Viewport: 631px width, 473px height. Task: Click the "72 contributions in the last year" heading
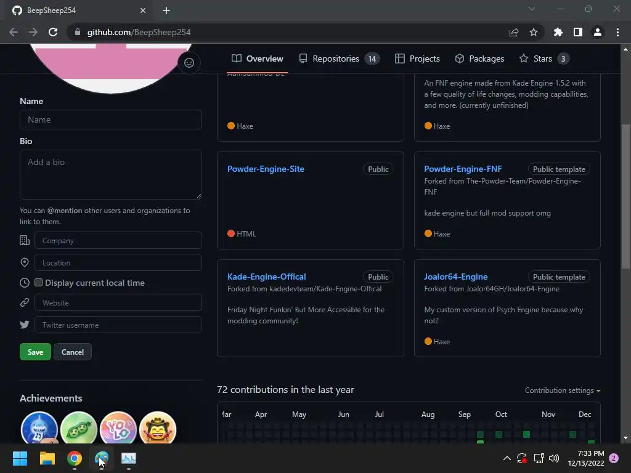(x=285, y=390)
